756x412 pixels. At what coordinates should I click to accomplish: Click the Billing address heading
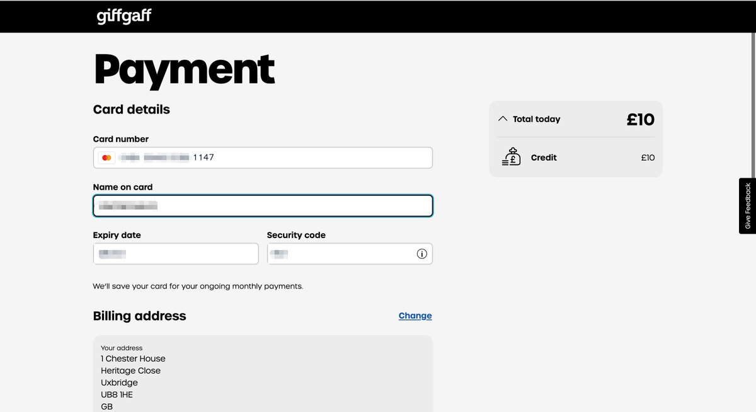pyautogui.click(x=139, y=316)
